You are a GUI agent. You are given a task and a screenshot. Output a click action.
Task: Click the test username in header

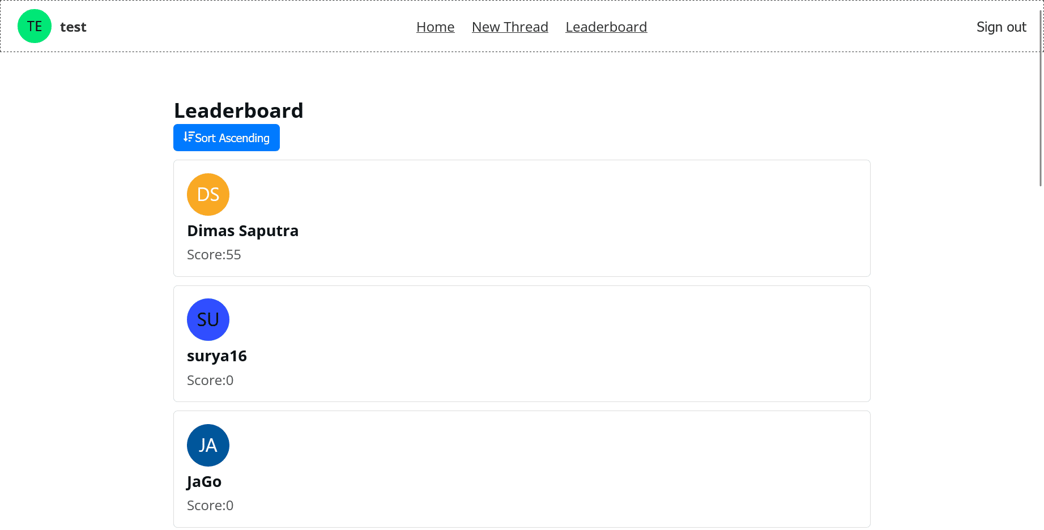pyautogui.click(x=73, y=27)
